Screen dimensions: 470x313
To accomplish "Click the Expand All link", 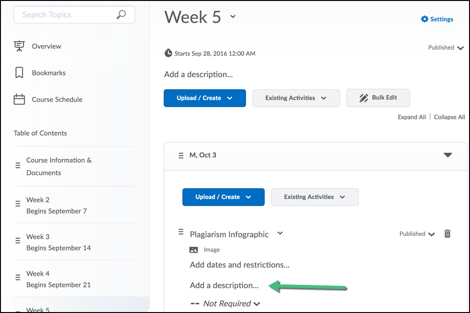I will 411,117.
